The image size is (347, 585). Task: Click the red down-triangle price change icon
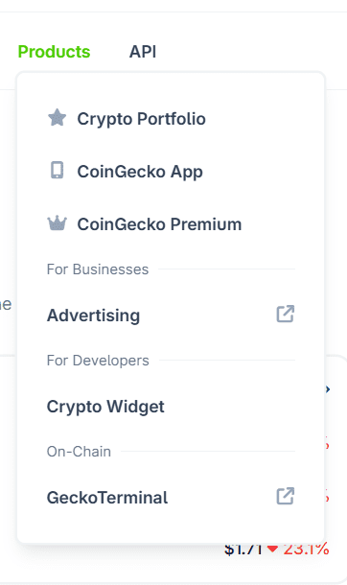(x=273, y=549)
